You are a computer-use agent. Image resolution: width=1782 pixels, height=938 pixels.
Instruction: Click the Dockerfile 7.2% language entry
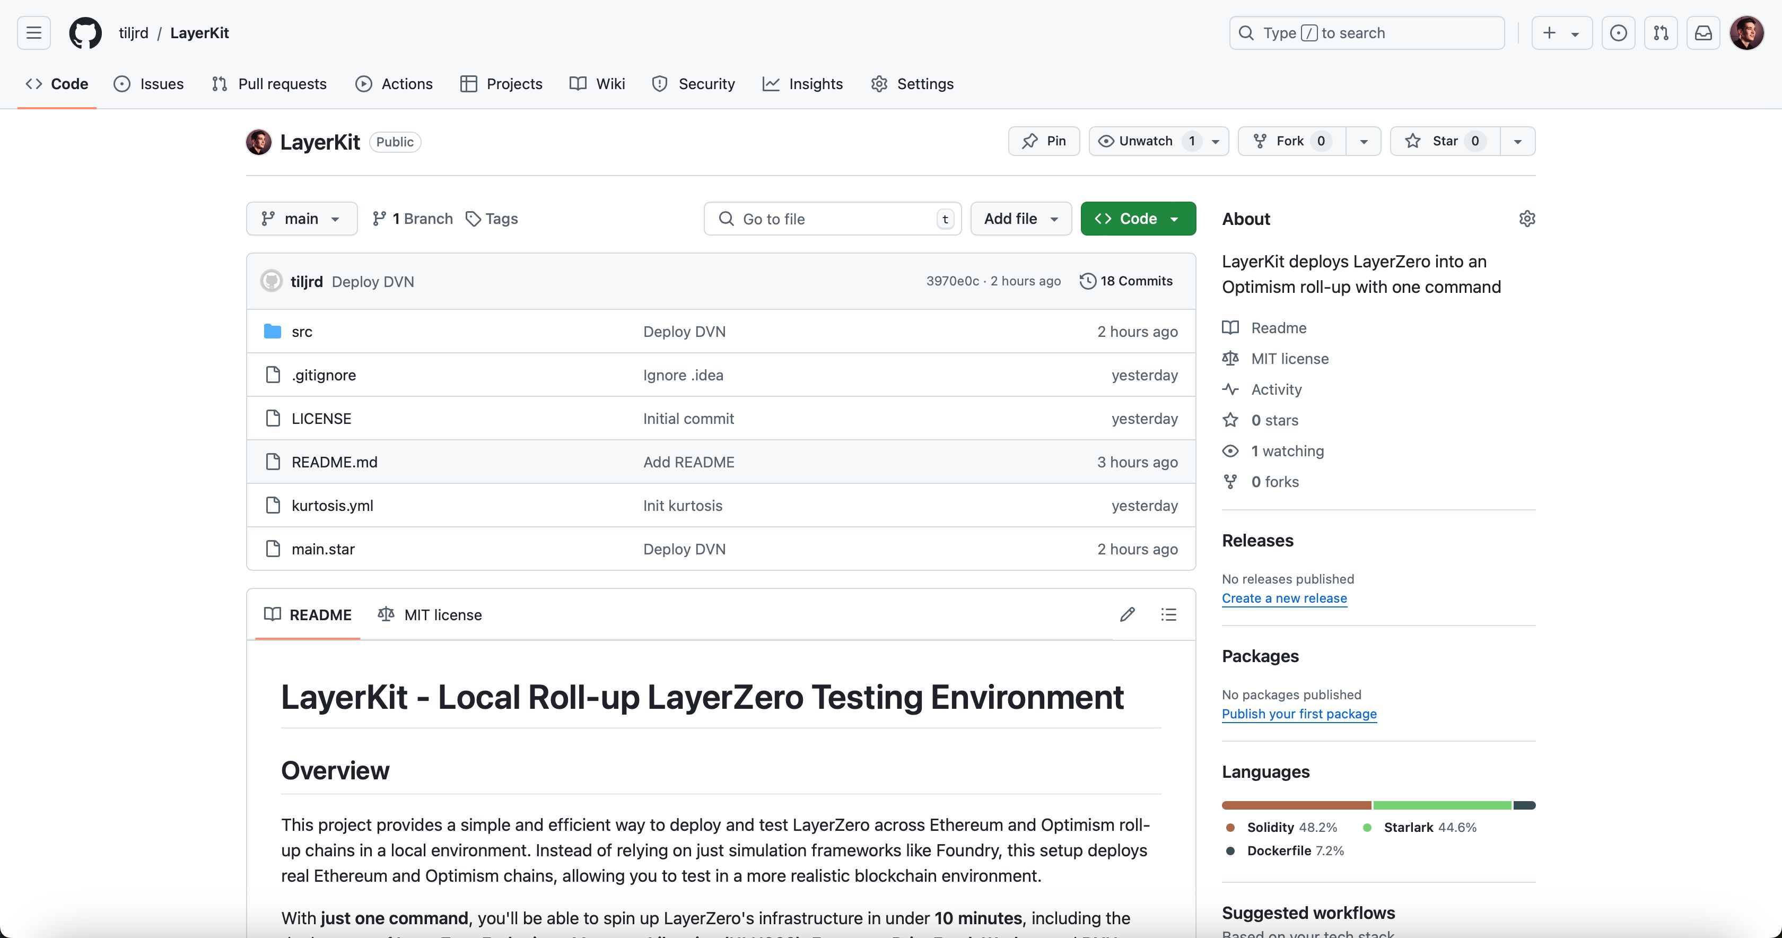click(x=1285, y=851)
